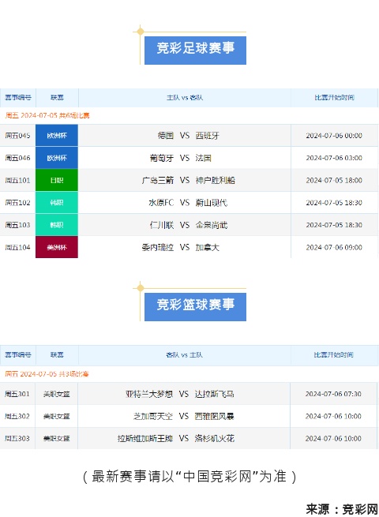Viewport: 379px width, 517px height.
Task: Click 比赛开始时间 header in the basketball table
Action: (x=333, y=354)
